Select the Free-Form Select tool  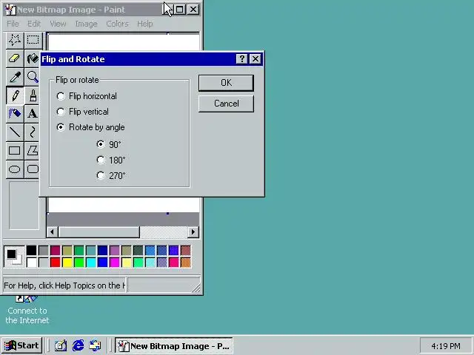[x=15, y=40]
